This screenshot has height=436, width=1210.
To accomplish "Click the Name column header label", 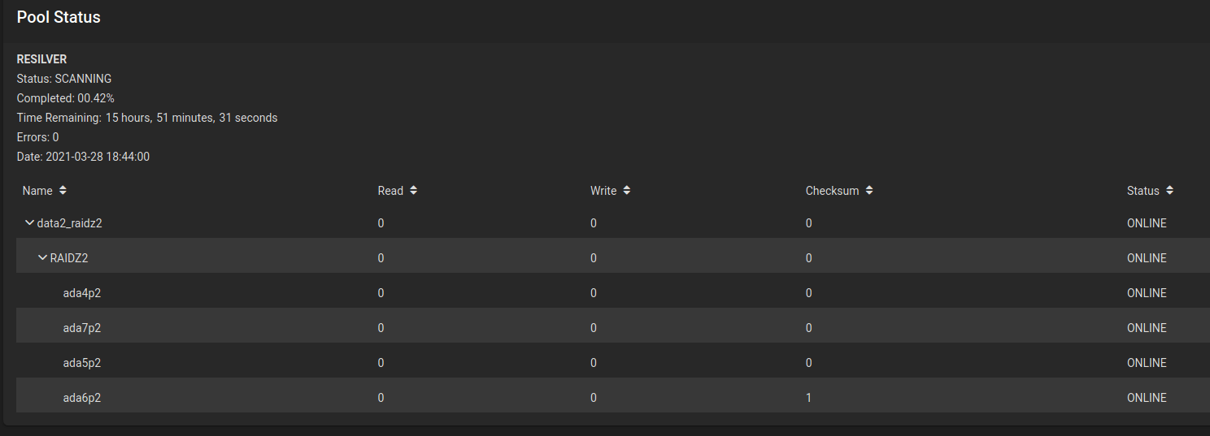I will pyautogui.click(x=37, y=191).
